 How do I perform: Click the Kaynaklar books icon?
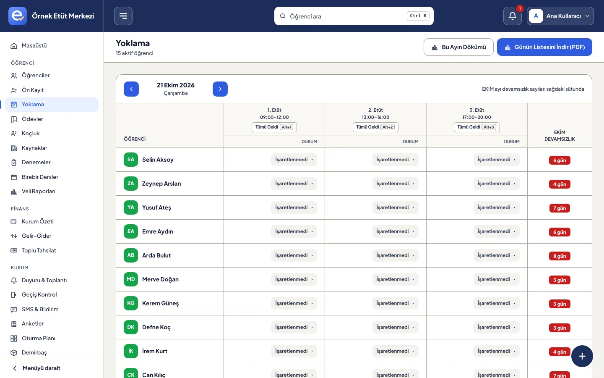[x=14, y=148]
